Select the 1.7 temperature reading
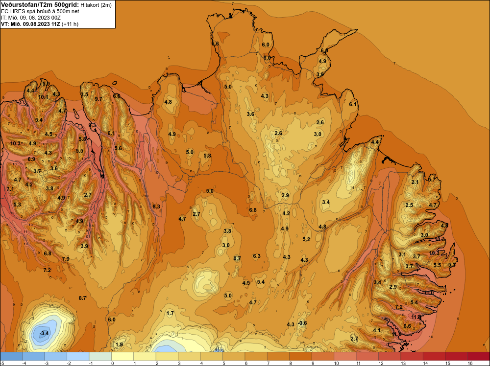This screenshot has width=490, height=366. [170, 313]
